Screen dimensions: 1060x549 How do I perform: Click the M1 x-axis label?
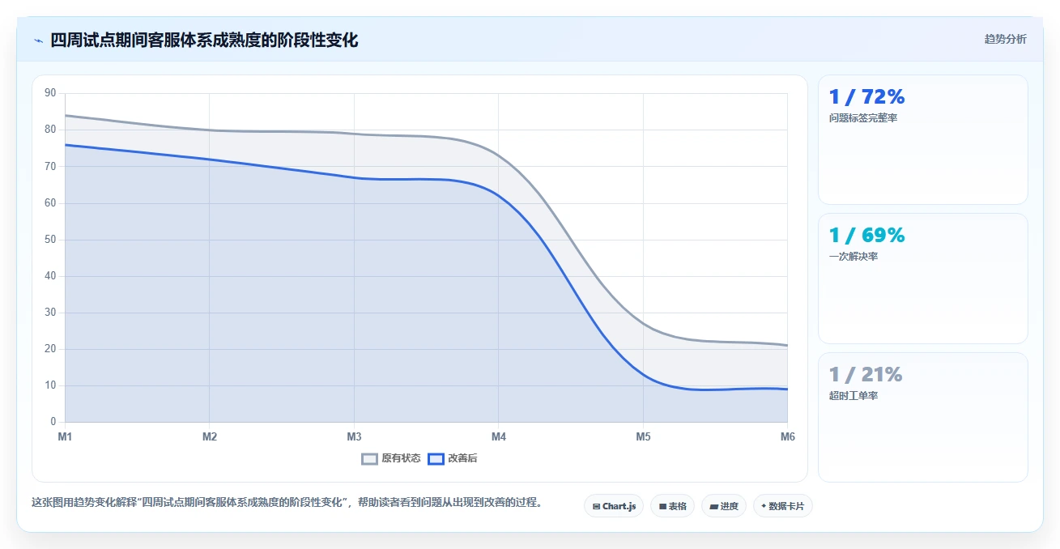point(65,436)
